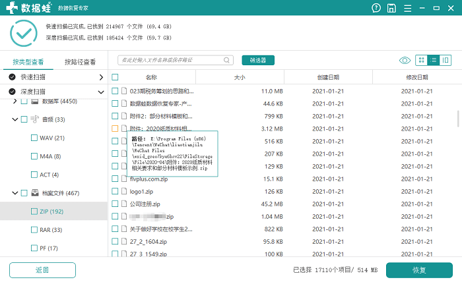Select the 公司注册.zip file name

[145, 204]
